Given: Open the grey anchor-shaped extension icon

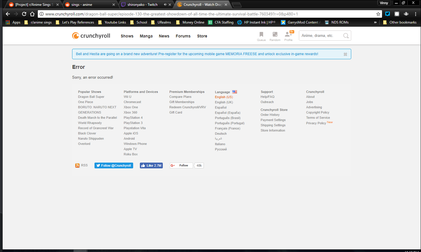Looking at the screenshot, I should pyautogui.click(x=406, y=14).
